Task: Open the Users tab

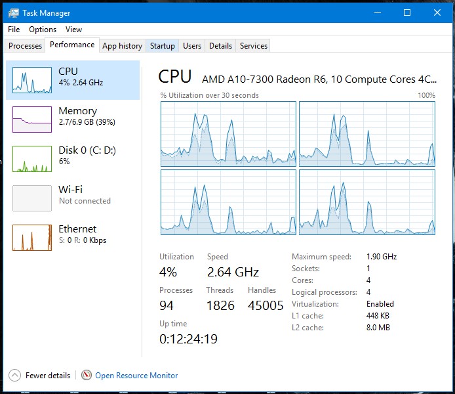Action: tap(192, 46)
